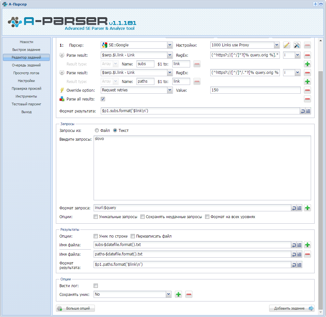Open template list for paths file name

tap(299, 254)
